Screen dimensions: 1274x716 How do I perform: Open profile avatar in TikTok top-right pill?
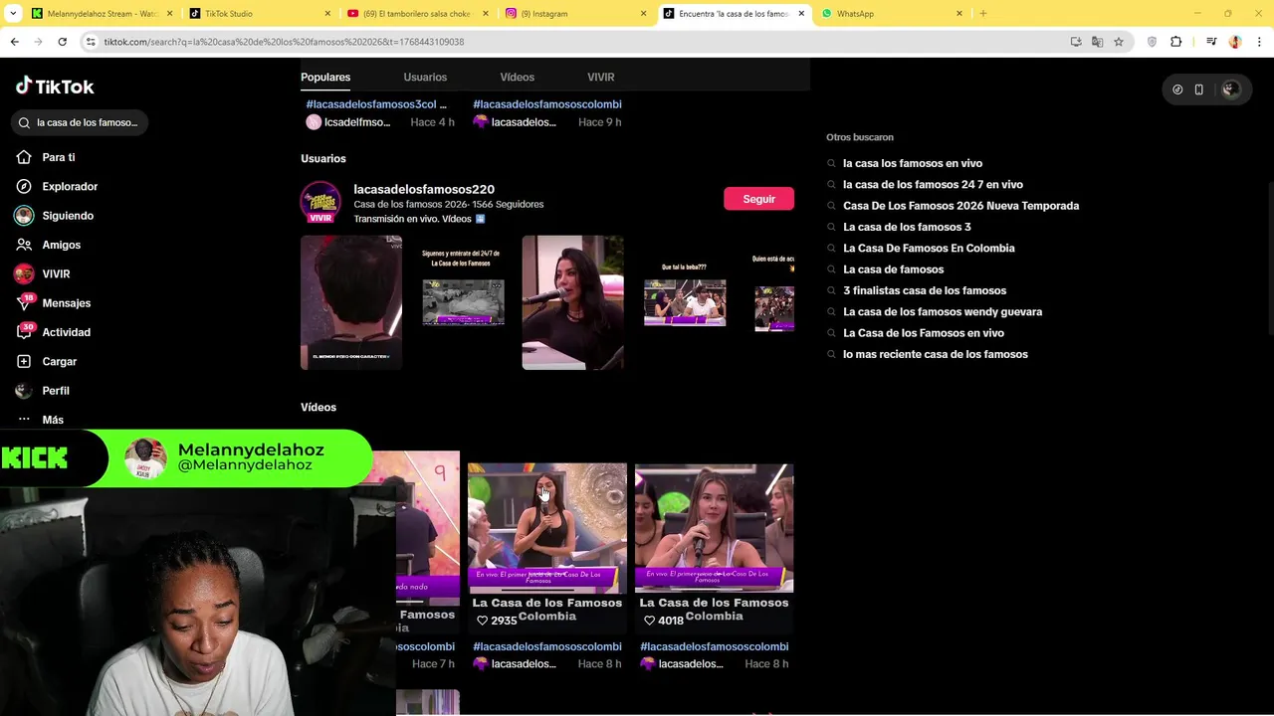[x=1230, y=89]
